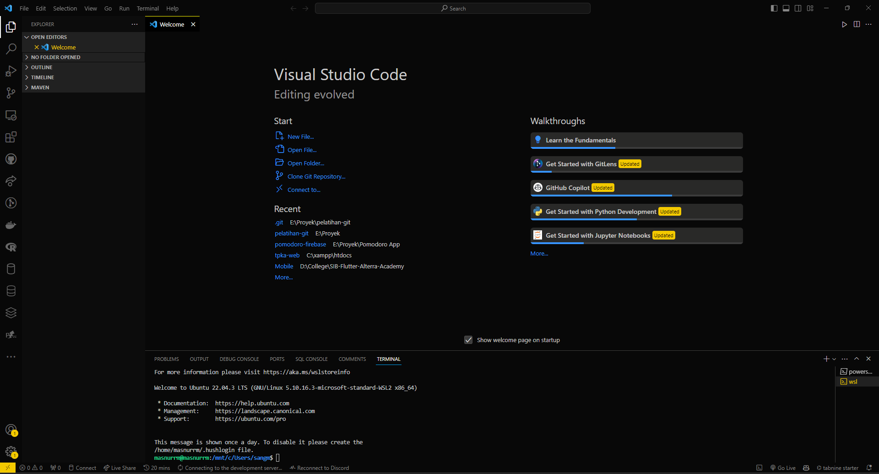Screen dimensions: 879x474
Task: Maximize the panel size
Action: 857,359
